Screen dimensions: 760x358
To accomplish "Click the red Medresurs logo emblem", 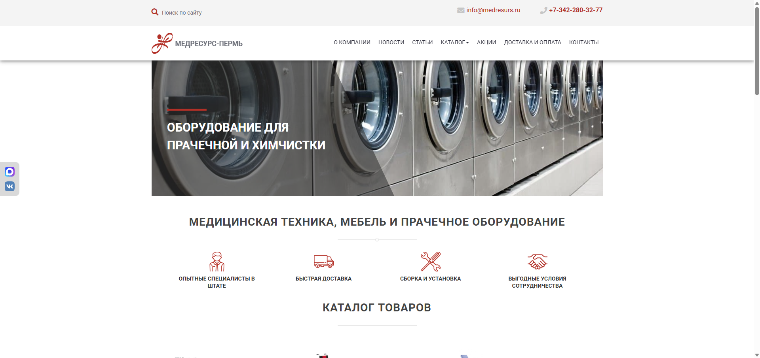I will tap(162, 43).
